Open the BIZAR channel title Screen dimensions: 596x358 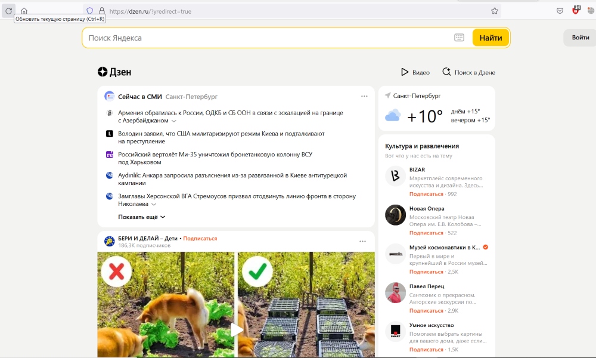(x=417, y=169)
